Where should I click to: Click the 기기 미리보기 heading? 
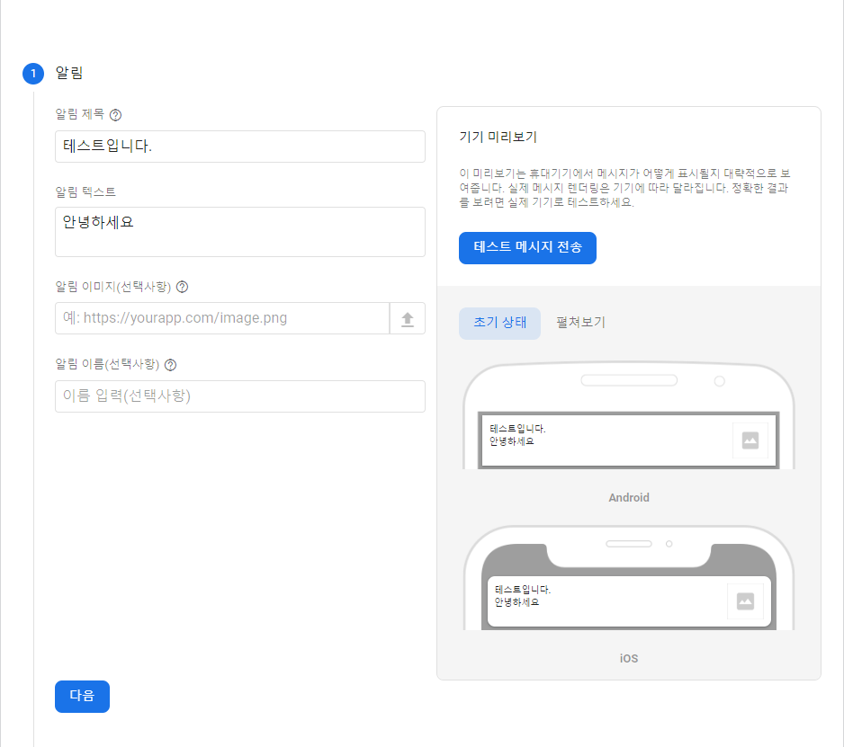pos(498,137)
